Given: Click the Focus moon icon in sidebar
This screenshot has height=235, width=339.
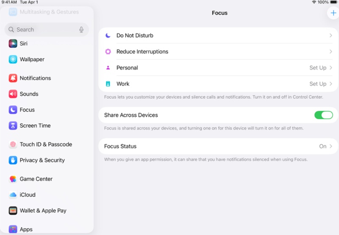Looking at the screenshot, I should coord(13,110).
